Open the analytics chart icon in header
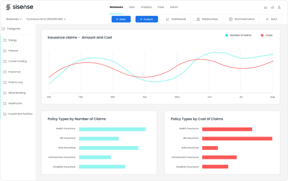288x181 pixels. (266, 7)
